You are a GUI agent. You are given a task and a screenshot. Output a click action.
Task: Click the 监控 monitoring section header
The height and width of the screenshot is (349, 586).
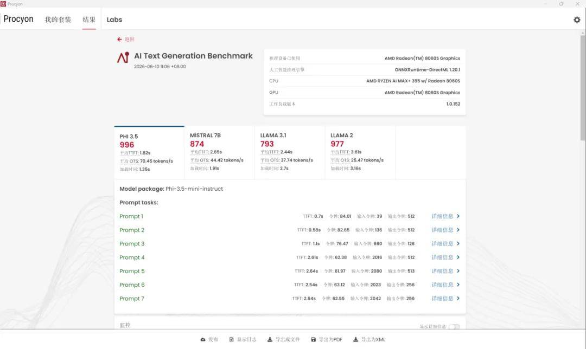(x=125, y=325)
